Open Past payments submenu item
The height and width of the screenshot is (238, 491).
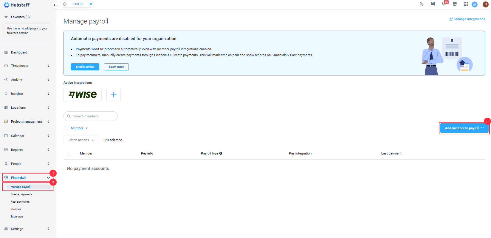20,202
